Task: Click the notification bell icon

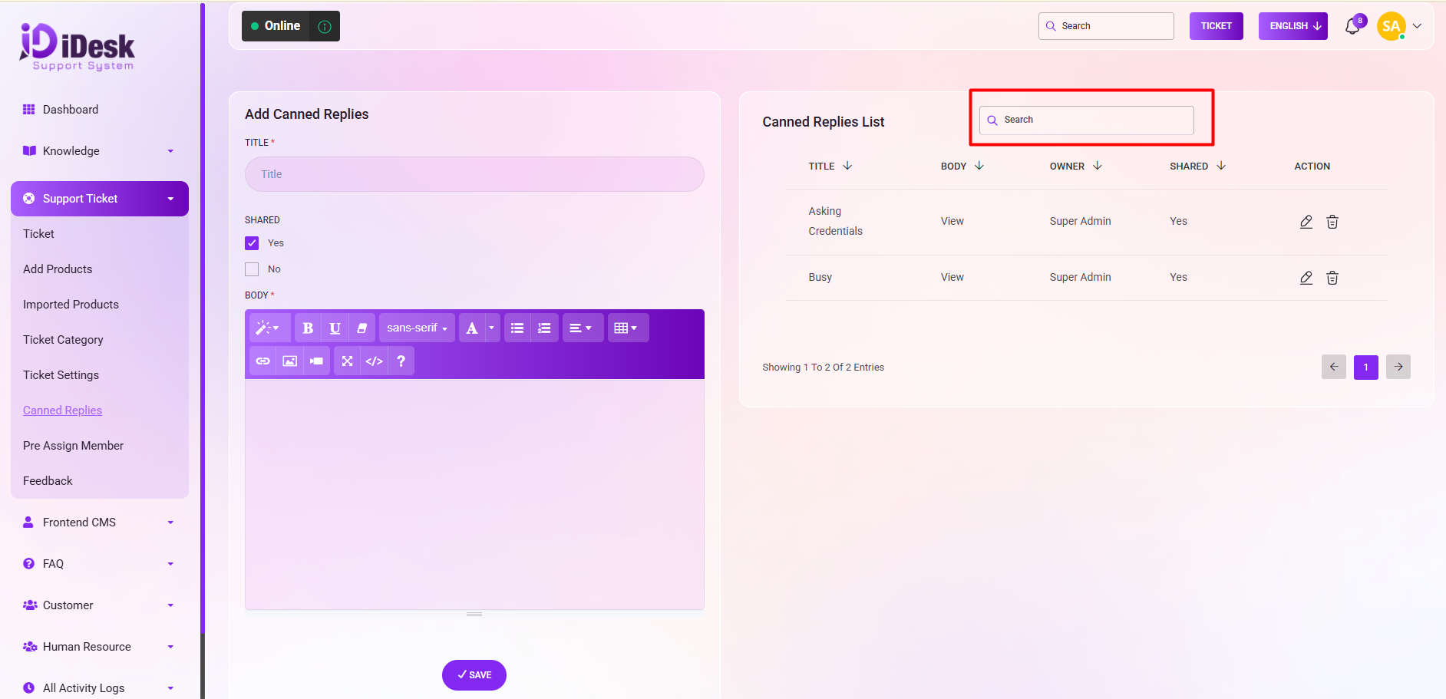Action: click(1352, 27)
